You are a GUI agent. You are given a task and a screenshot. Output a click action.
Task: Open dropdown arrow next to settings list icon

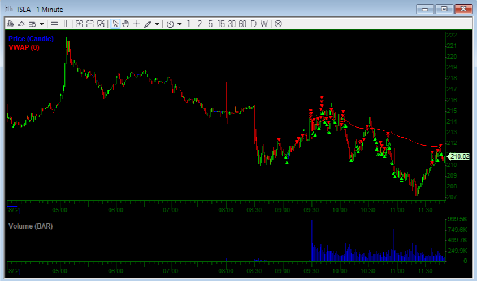click(x=42, y=24)
